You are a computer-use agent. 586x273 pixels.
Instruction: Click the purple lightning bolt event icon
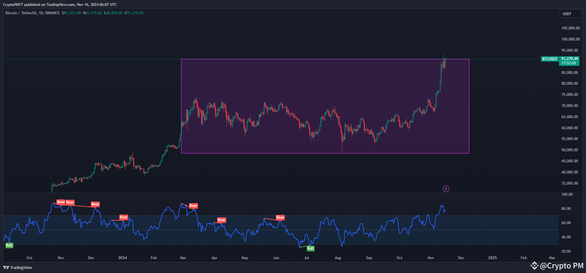point(446,189)
